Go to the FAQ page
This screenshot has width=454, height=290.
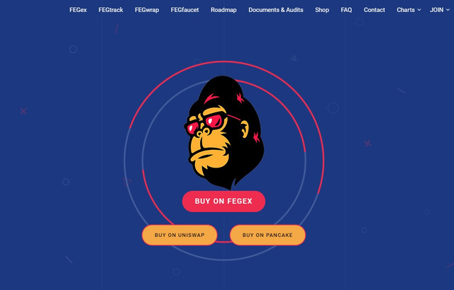tap(346, 10)
